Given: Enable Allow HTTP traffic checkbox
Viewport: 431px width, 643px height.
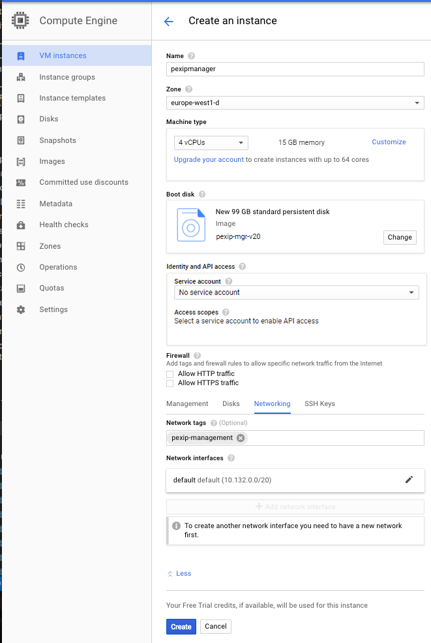Looking at the screenshot, I should click(171, 374).
